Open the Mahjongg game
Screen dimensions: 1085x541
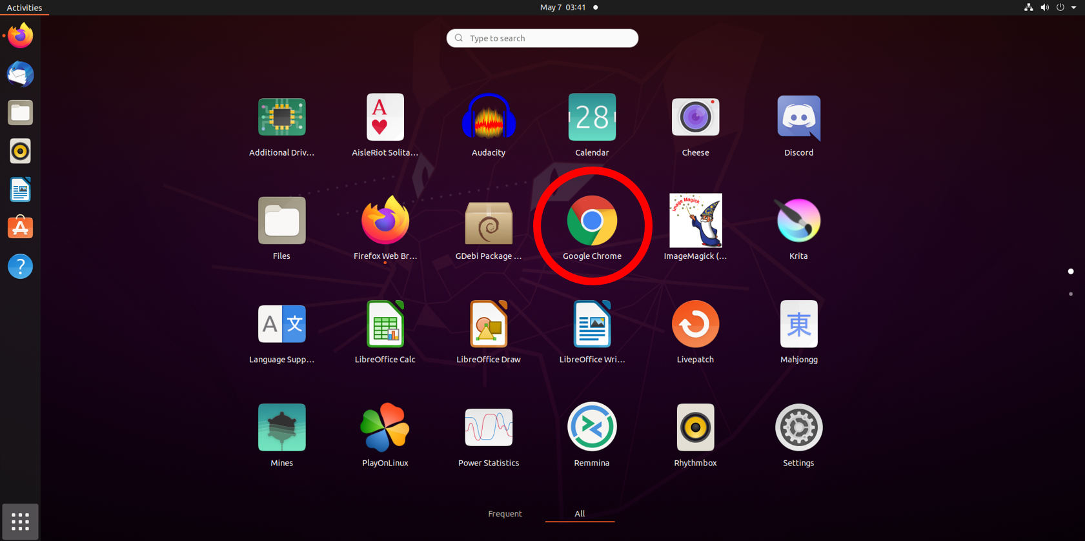pyautogui.click(x=798, y=325)
